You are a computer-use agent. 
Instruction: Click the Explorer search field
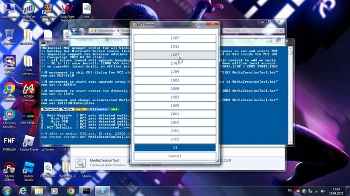[x=254, y=30]
